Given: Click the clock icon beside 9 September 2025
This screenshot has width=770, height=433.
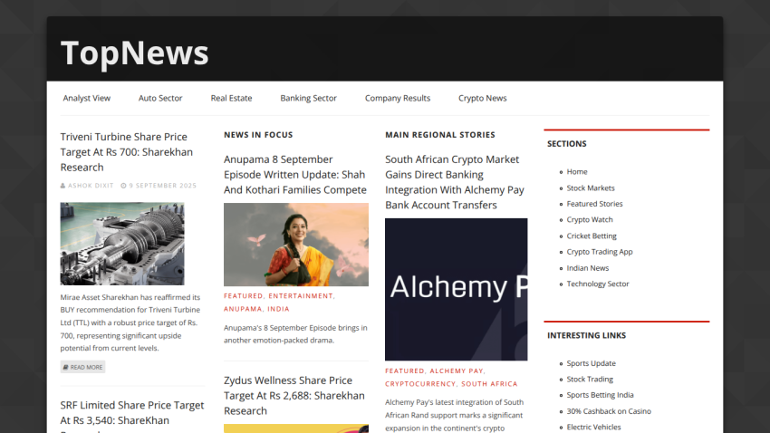Looking at the screenshot, I should (124, 186).
